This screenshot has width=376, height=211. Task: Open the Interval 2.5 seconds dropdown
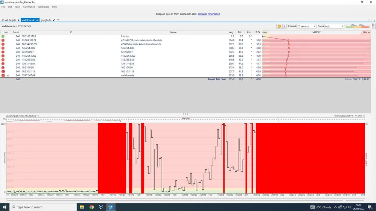point(306,26)
